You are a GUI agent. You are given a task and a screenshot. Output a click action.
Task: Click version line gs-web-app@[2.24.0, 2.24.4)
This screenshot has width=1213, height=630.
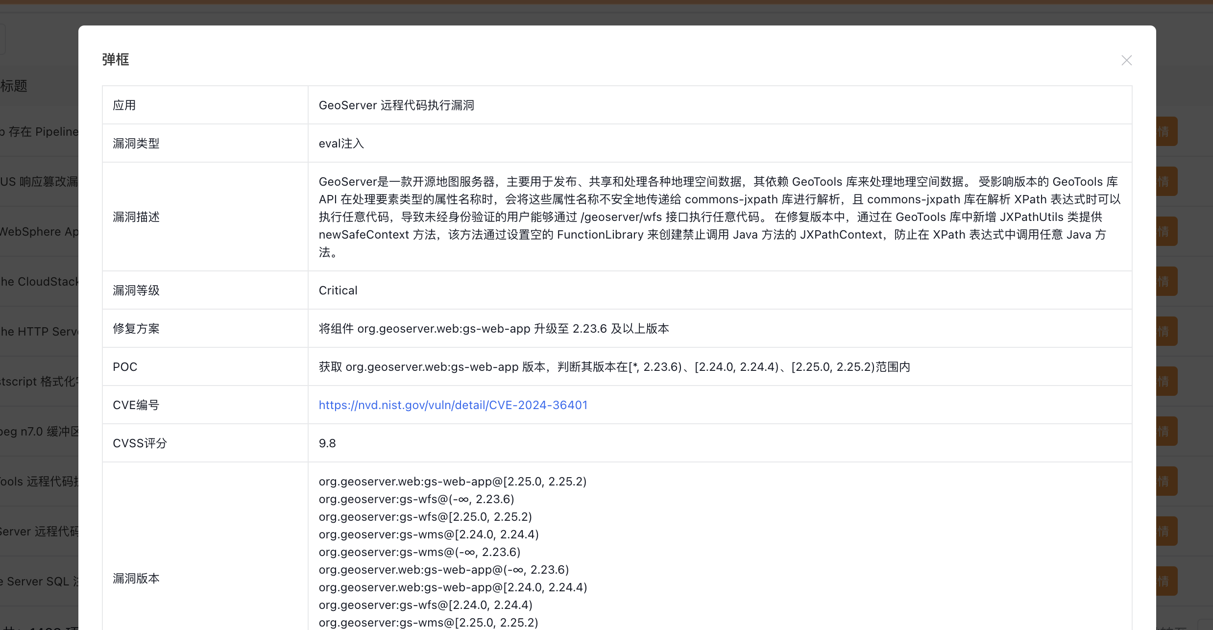point(453,587)
